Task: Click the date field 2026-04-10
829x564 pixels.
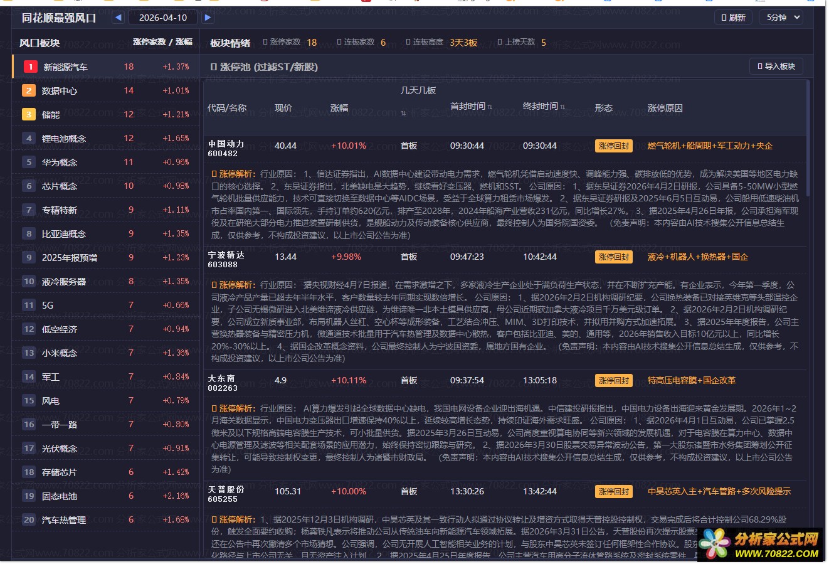Action: pyautogui.click(x=163, y=18)
